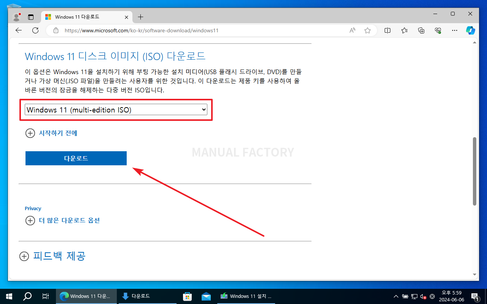Switch to Windows 11 설치 taskbar item
The width and height of the screenshot is (487, 304).
(x=247, y=296)
